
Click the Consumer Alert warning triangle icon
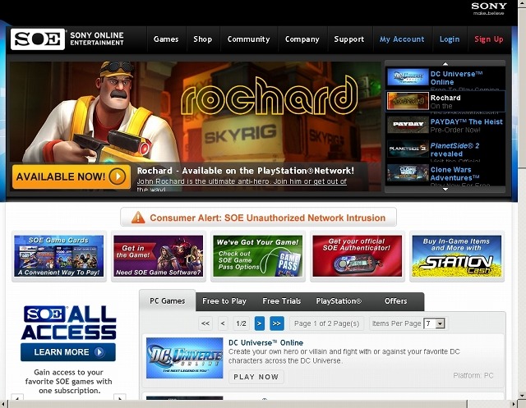138,218
